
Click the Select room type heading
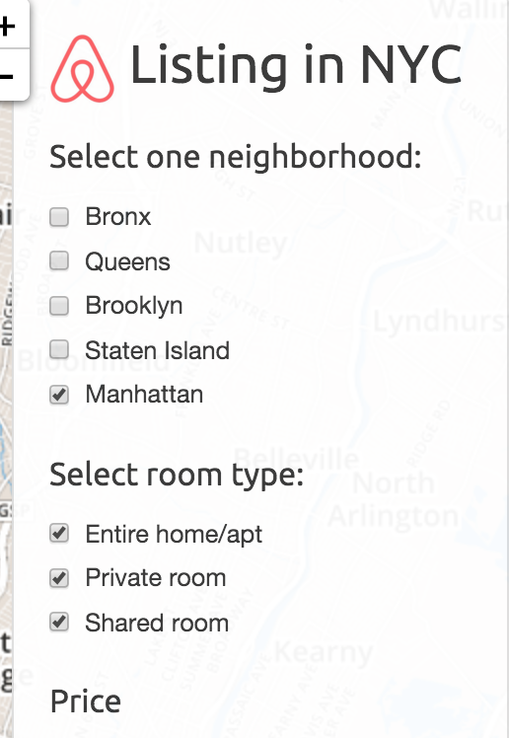(x=177, y=476)
